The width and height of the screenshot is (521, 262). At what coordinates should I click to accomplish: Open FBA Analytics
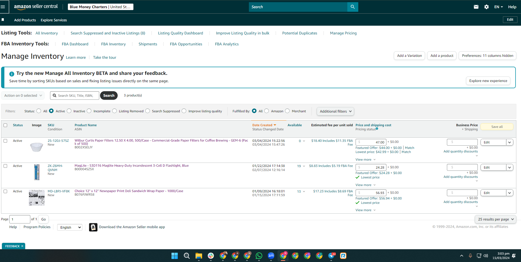click(x=227, y=44)
